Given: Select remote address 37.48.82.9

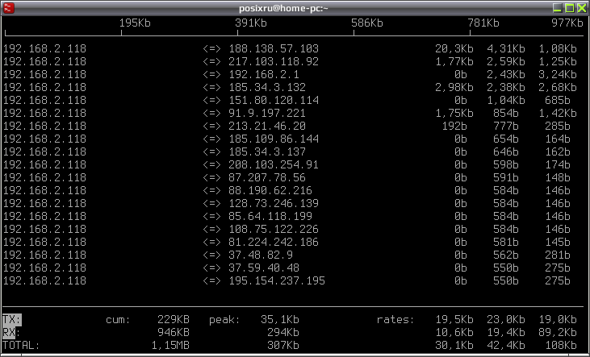Looking at the screenshot, I should (261, 255).
